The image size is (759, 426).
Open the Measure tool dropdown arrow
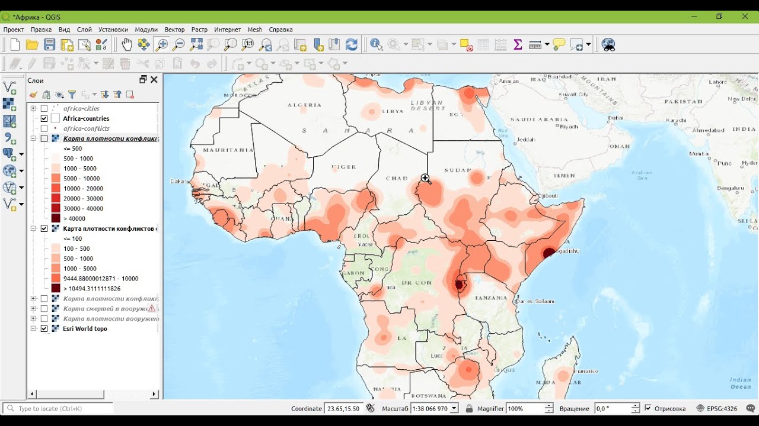pyautogui.click(x=547, y=44)
